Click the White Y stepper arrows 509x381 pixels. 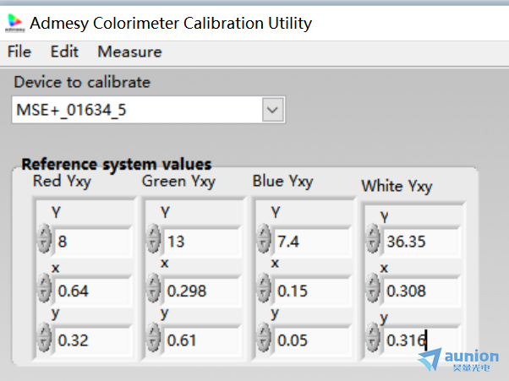click(373, 238)
